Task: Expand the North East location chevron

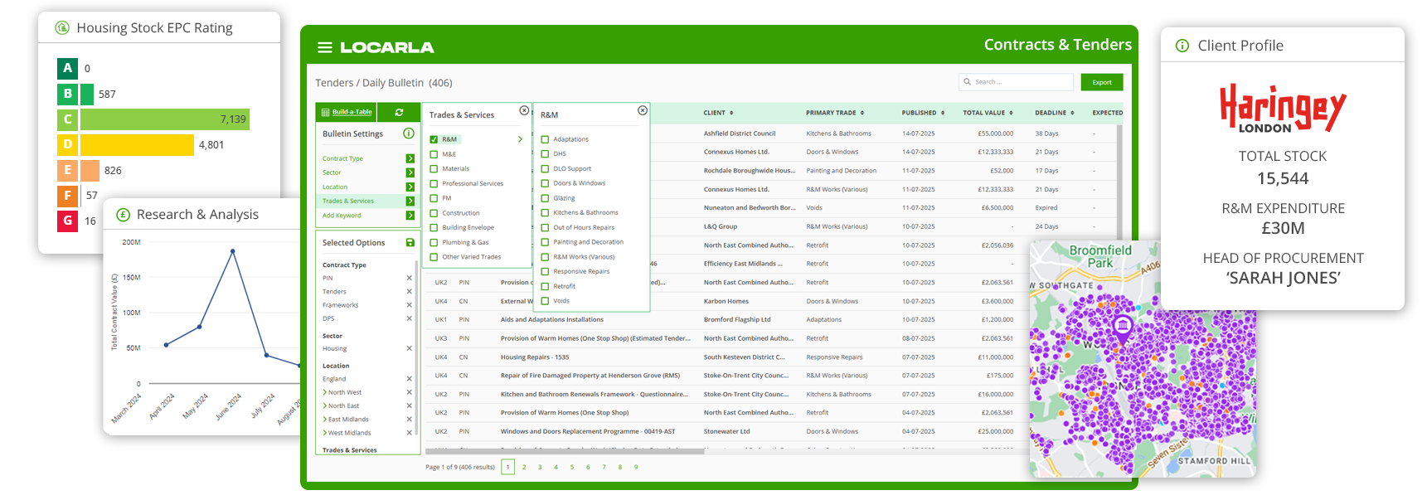Action: pos(324,406)
